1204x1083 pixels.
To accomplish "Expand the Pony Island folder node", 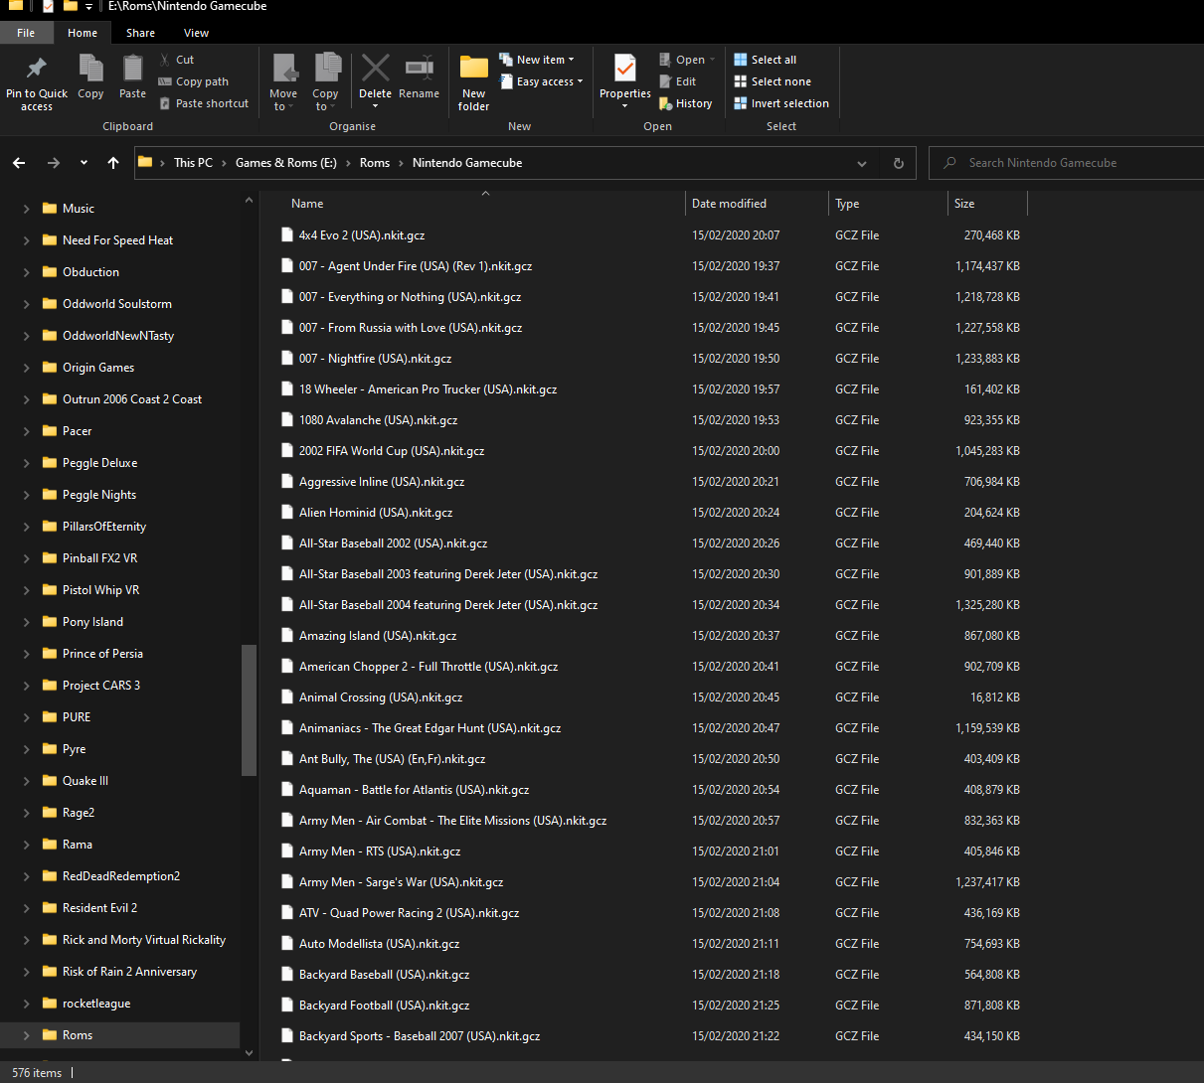I will click(x=26, y=622).
